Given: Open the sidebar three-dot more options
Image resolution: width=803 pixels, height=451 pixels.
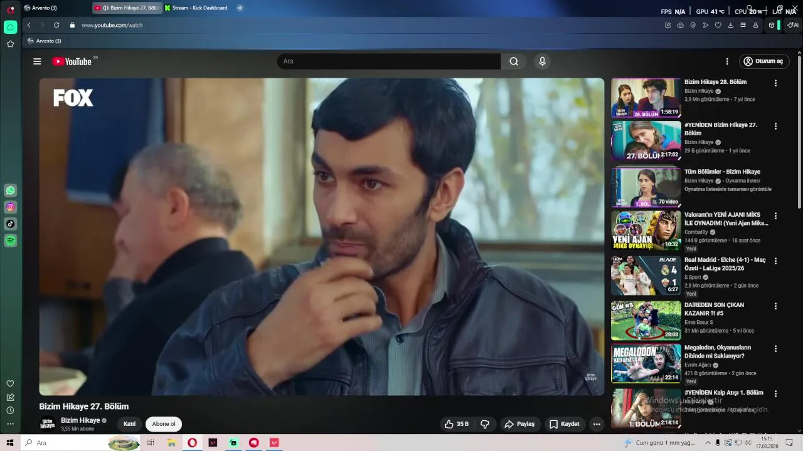Looking at the screenshot, I should coord(11,424).
